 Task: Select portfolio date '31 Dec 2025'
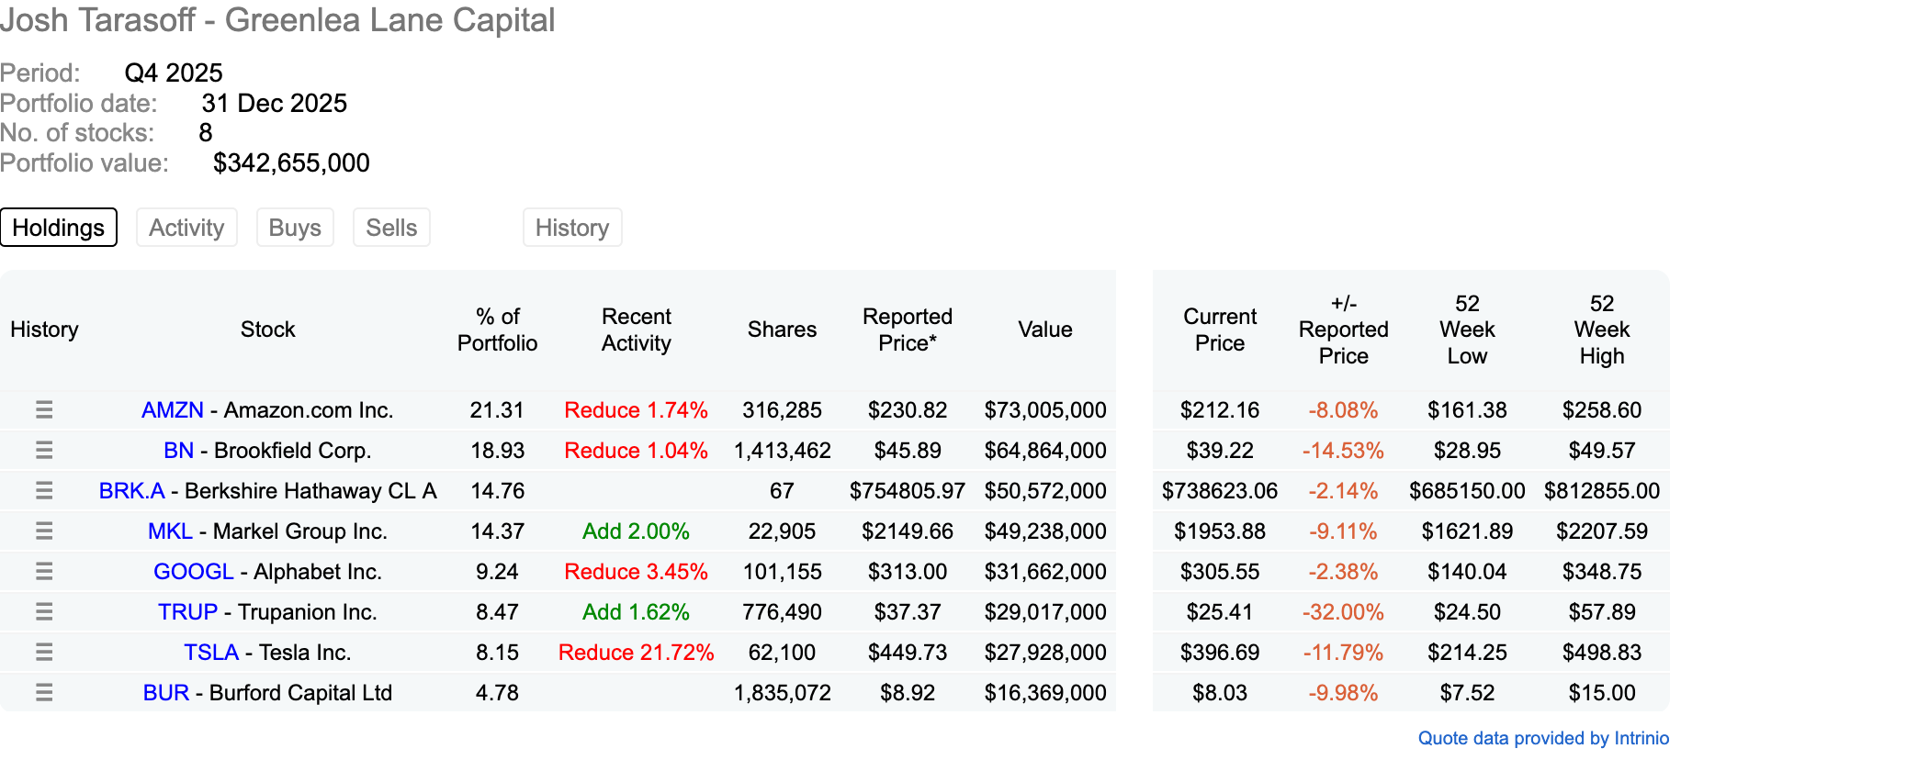[275, 103]
